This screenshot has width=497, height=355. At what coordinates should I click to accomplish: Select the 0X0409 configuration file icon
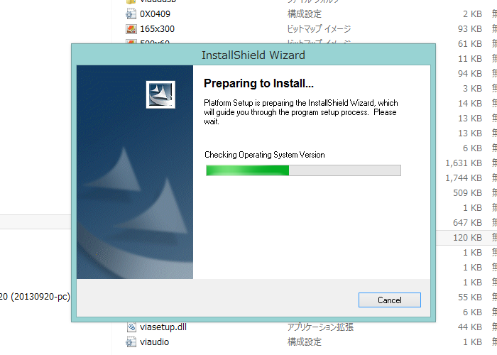coord(131,14)
